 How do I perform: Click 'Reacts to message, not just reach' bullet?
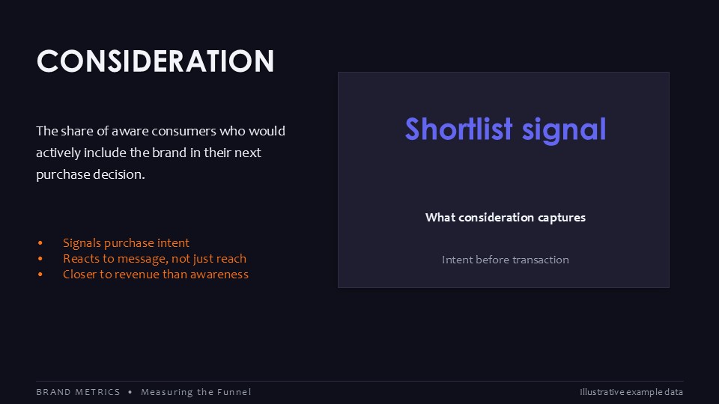pyautogui.click(x=154, y=259)
